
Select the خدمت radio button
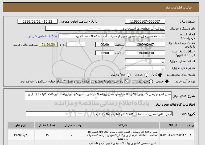pyautogui.click(x=146, y=75)
